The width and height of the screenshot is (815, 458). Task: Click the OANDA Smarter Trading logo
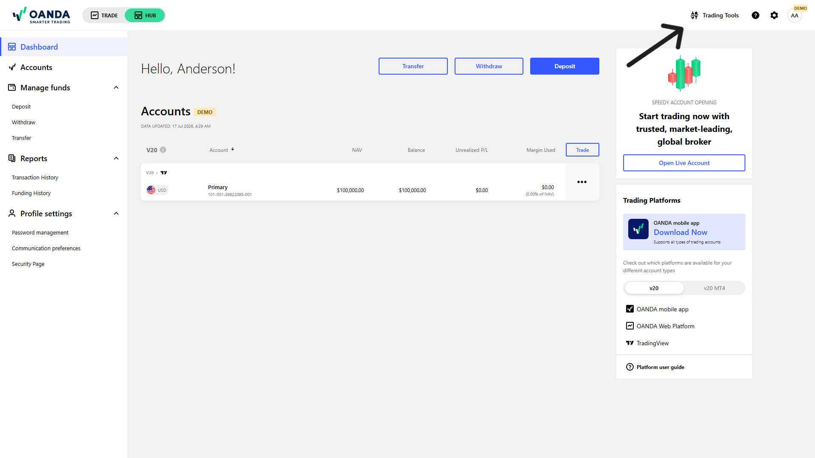tap(41, 15)
